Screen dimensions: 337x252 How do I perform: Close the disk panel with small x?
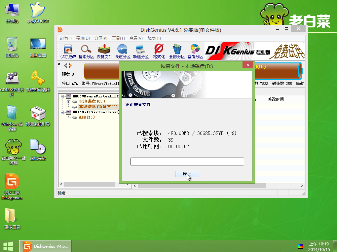click(x=59, y=64)
